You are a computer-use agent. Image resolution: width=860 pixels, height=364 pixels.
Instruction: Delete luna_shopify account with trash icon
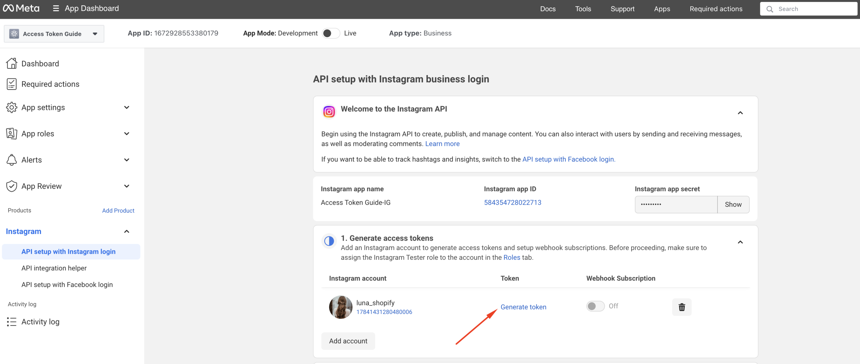[x=682, y=307]
